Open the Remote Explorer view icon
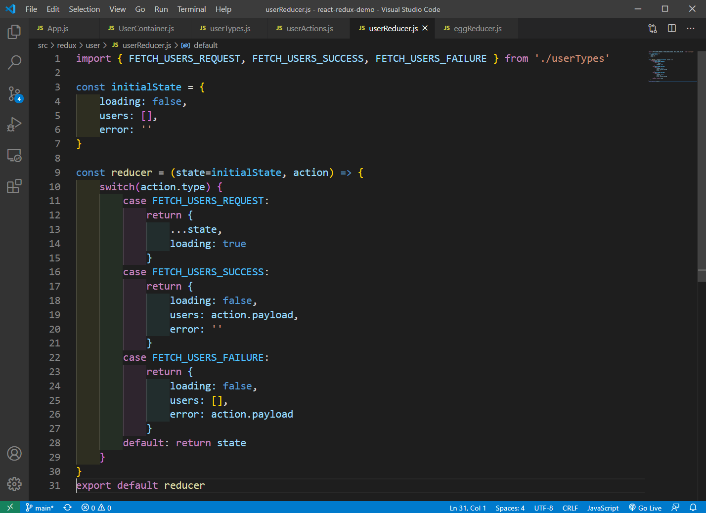Screen dimensions: 706x513 pos(14,156)
